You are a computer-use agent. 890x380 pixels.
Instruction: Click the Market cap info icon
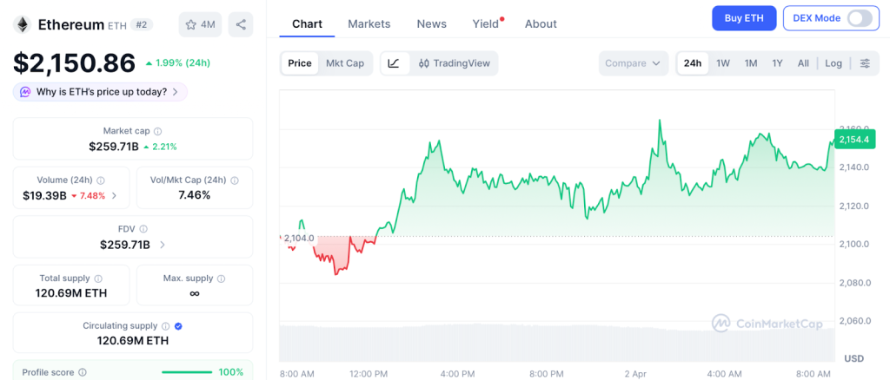pos(157,131)
